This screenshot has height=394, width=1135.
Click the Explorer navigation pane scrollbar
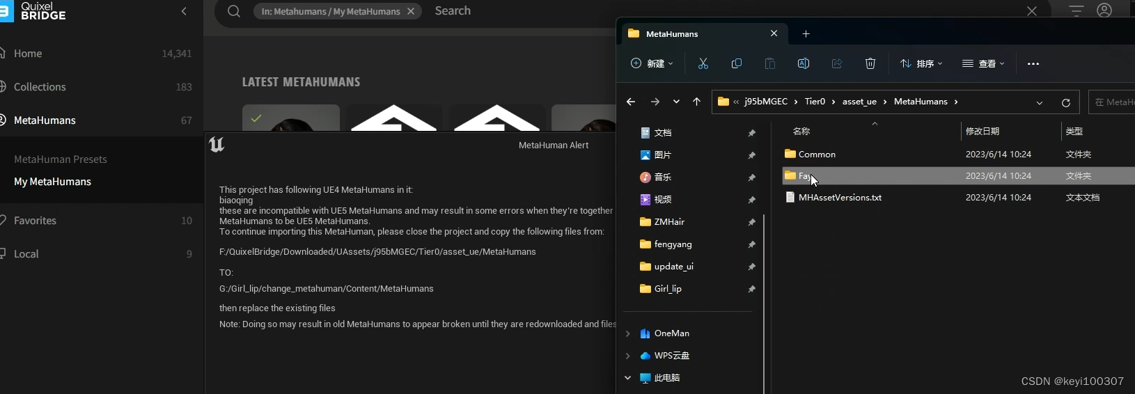point(764,304)
